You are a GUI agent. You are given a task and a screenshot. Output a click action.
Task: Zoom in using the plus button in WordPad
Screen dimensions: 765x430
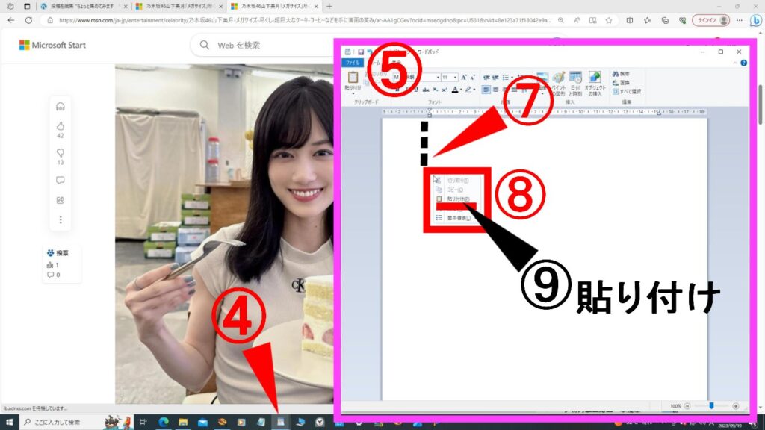click(736, 406)
